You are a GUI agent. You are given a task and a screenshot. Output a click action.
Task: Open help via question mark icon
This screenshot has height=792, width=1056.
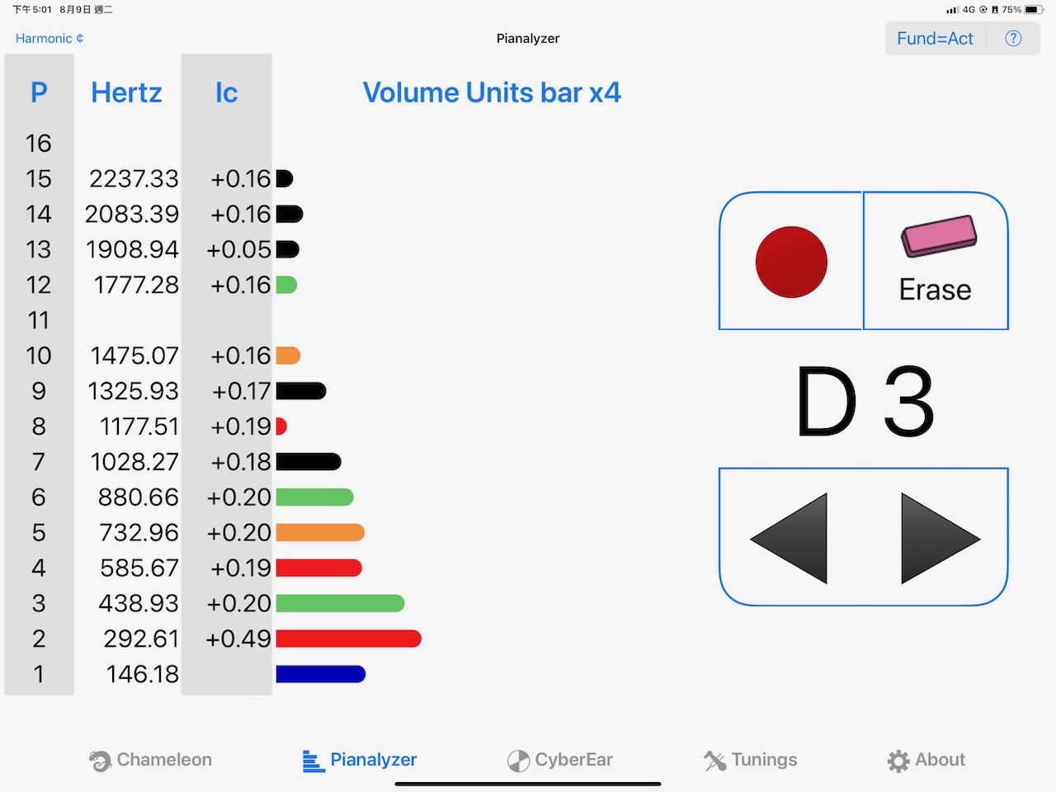1013,39
